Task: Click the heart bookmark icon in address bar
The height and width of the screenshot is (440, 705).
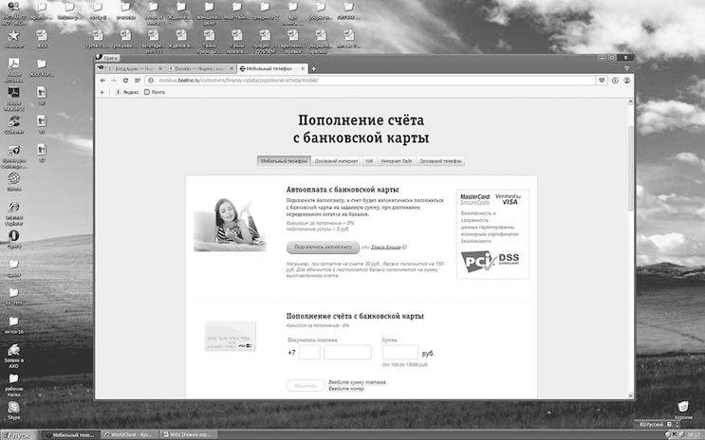Action: coord(603,81)
